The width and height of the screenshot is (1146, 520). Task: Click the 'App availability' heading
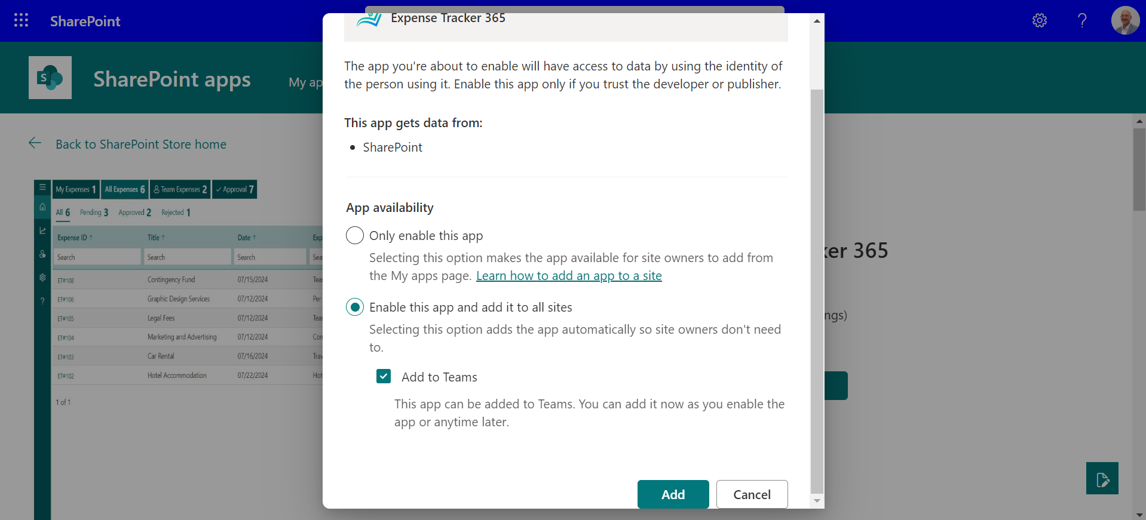[x=390, y=208]
